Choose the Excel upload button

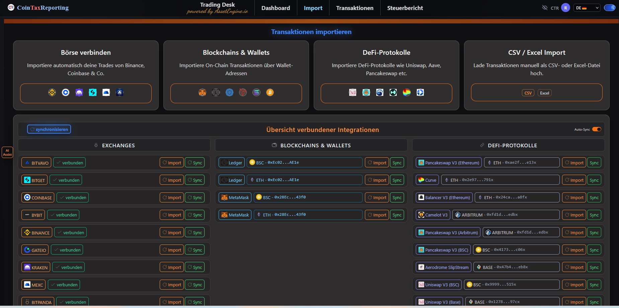pos(545,93)
